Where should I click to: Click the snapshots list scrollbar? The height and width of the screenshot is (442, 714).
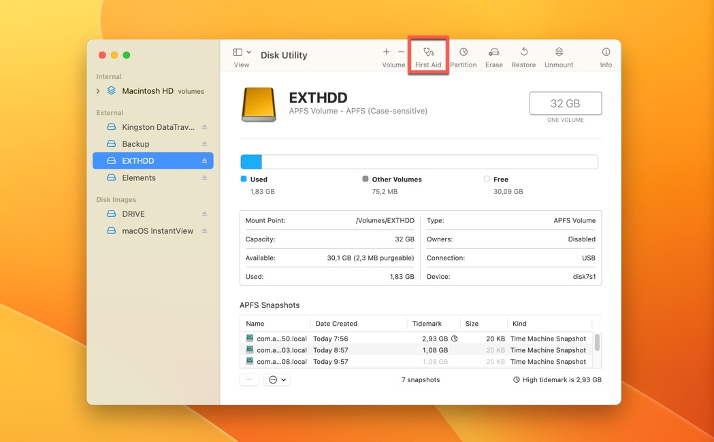[597, 343]
